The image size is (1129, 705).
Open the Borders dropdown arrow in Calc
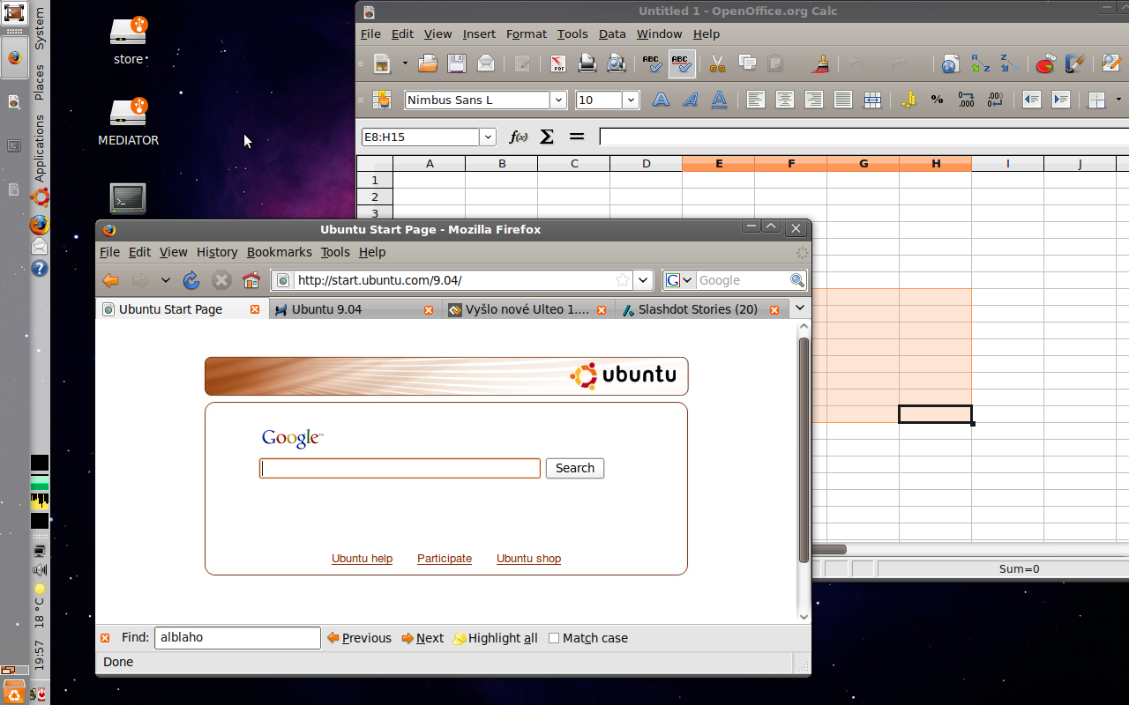(x=1118, y=100)
